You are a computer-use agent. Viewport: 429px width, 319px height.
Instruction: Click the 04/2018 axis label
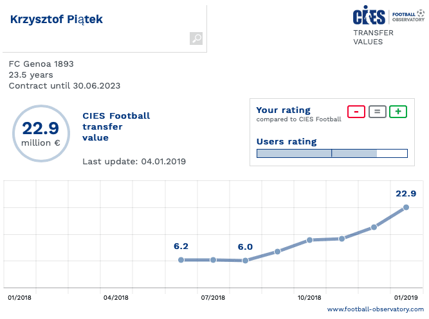pos(116,298)
